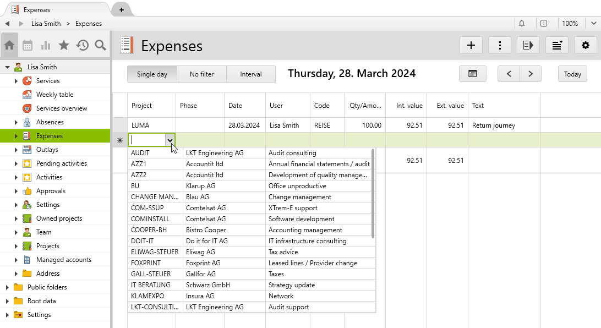
Task: Collapse the project dropdown arrow
Action: click(171, 141)
